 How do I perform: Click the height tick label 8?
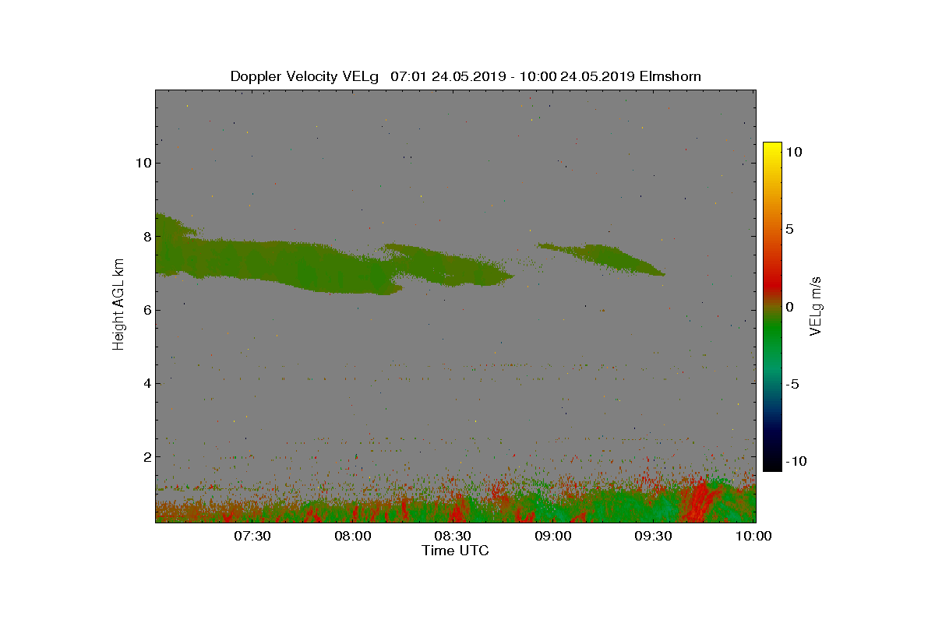(x=146, y=237)
